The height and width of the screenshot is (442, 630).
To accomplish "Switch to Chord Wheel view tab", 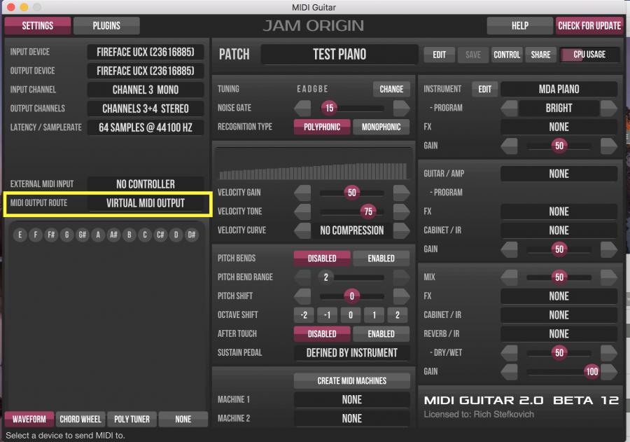I will (80, 419).
